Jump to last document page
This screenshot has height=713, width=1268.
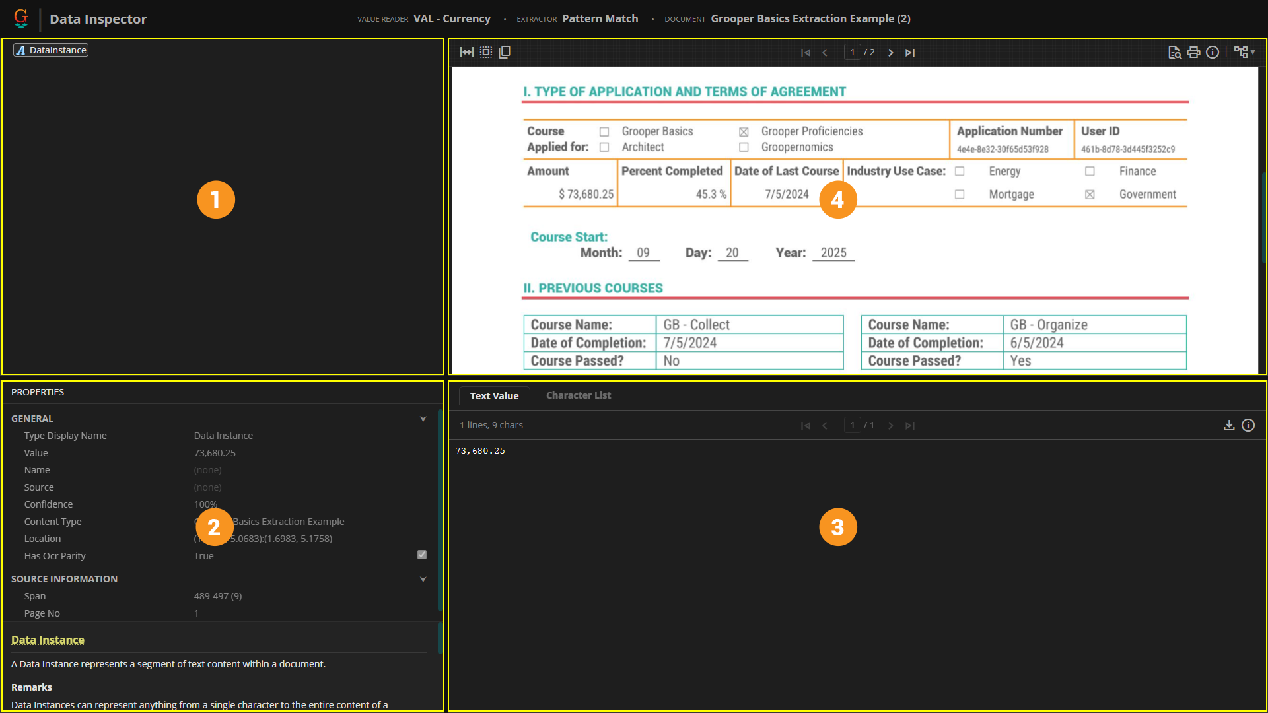coord(910,53)
